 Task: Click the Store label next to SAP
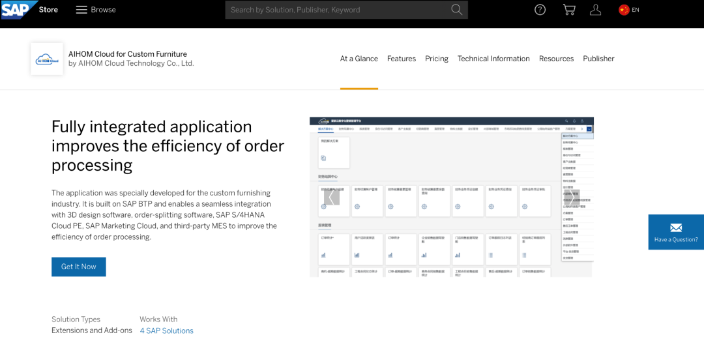(x=48, y=9)
